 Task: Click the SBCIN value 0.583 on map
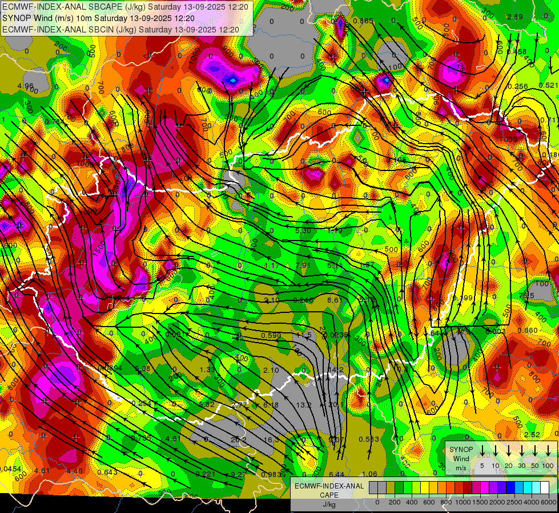point(369,439)
